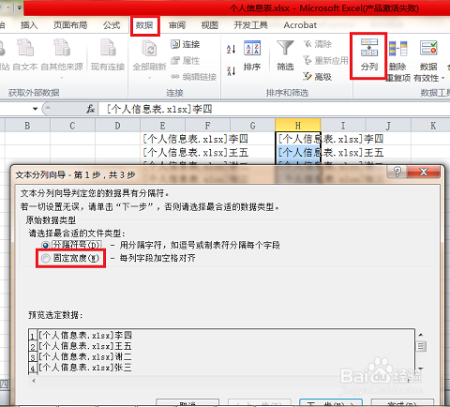
Task: Import data From Text (自文本) icon
Action: coord(25,49)
